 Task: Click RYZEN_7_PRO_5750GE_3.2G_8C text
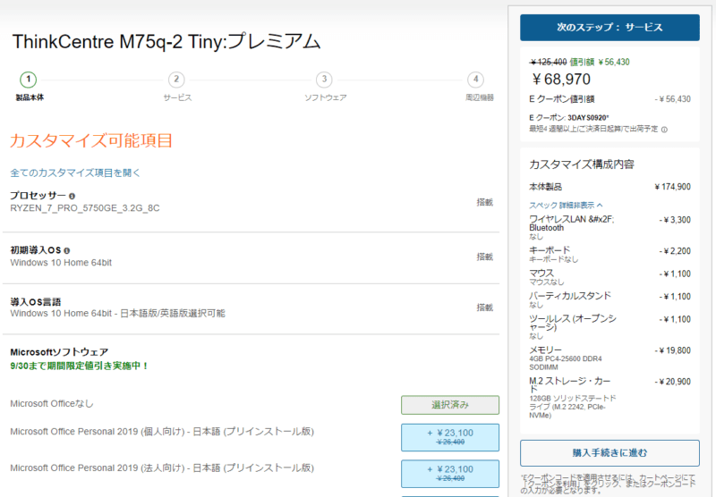pyautogui.click(x=85, y=208)
